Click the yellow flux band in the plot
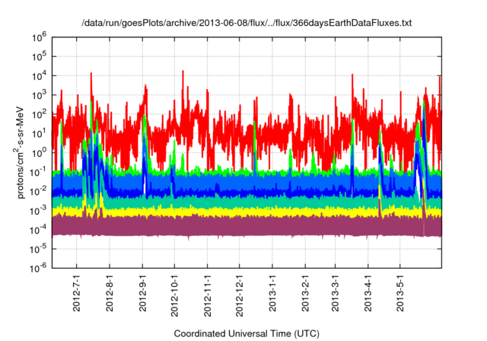The height and width of the screenshot is (341, 487). point(247,212)
